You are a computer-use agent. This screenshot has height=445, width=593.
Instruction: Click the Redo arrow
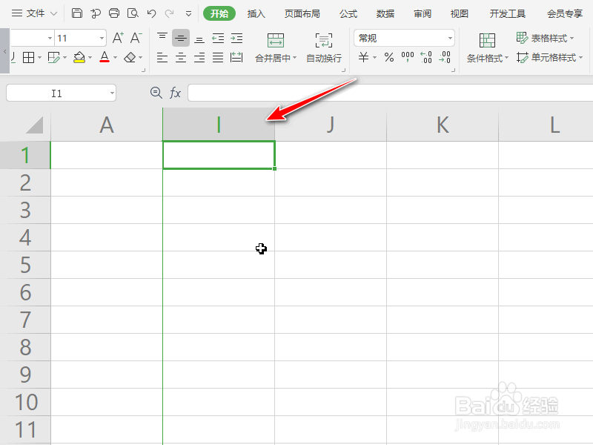pyautogui.click(x=170, y=13)
